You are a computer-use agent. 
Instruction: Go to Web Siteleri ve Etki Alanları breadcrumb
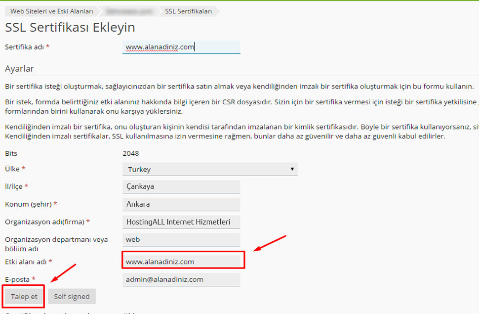(x=51, y=11)
